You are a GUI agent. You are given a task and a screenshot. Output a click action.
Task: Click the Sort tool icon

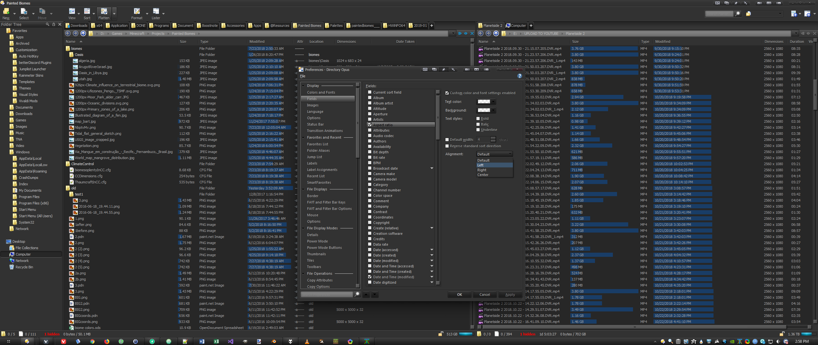click(87, 11)
